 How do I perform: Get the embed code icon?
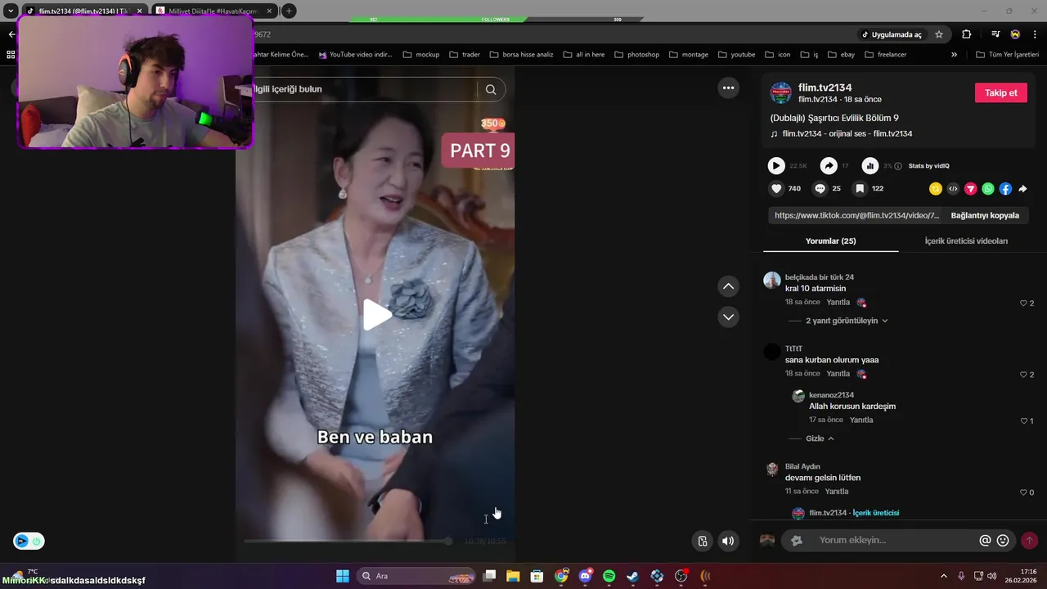[x=953, y=189]
